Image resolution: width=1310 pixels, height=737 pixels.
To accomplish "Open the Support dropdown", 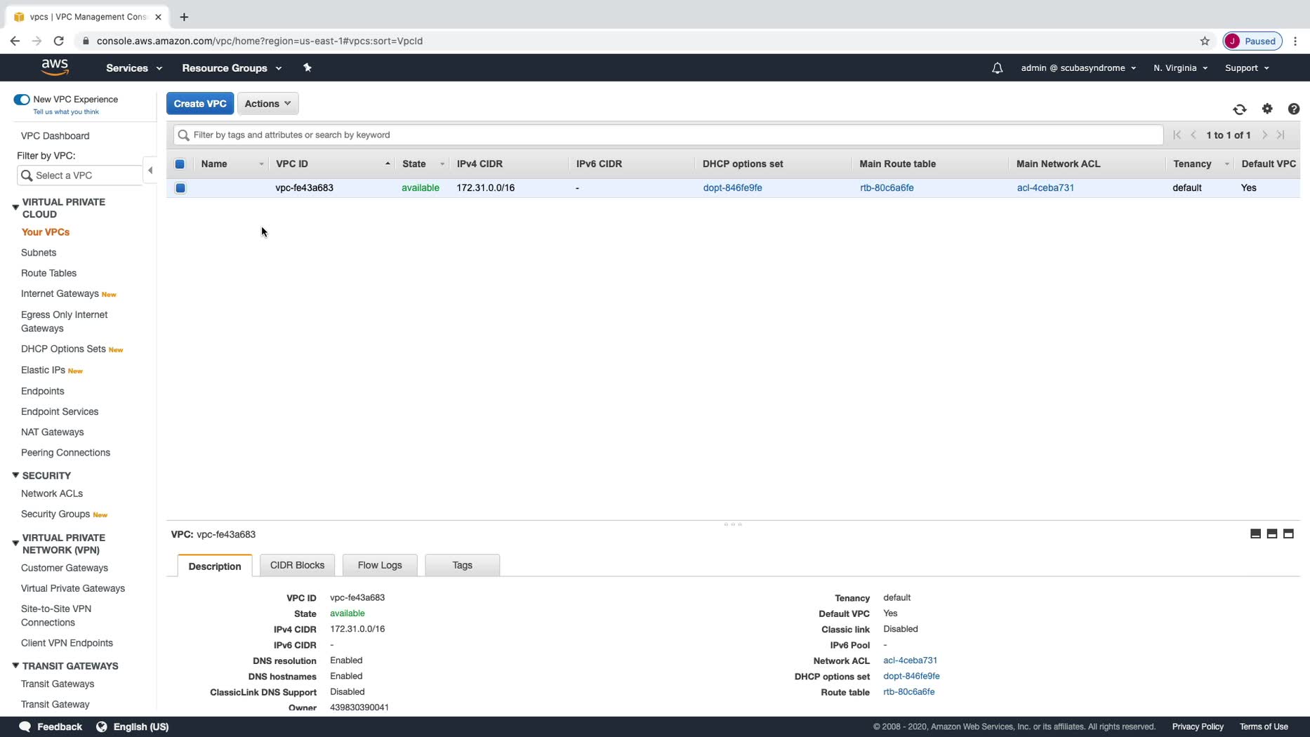I will pyautogui.click(x=1247, y=68).
